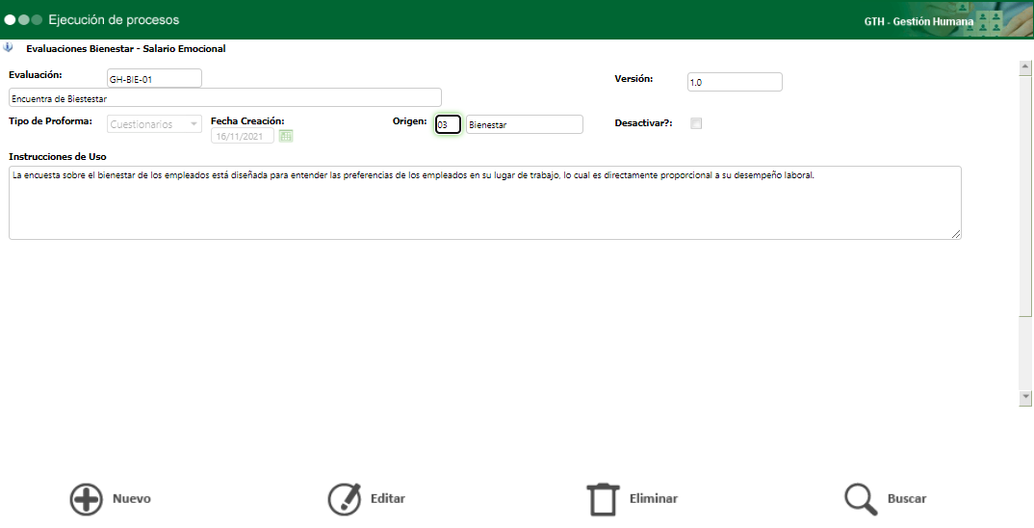Toggle the Desactivar checkbox
1034x528 pixels.
coord(696,123)
